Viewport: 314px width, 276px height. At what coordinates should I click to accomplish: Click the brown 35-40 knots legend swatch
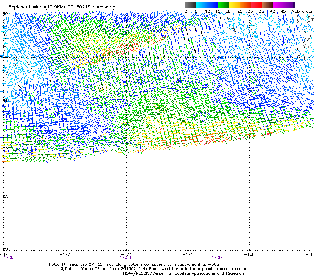pyautogui.click(x=267, y=5)
